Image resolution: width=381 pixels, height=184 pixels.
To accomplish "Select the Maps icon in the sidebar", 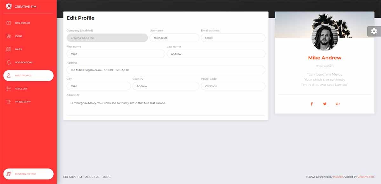I will click(8, 49).
